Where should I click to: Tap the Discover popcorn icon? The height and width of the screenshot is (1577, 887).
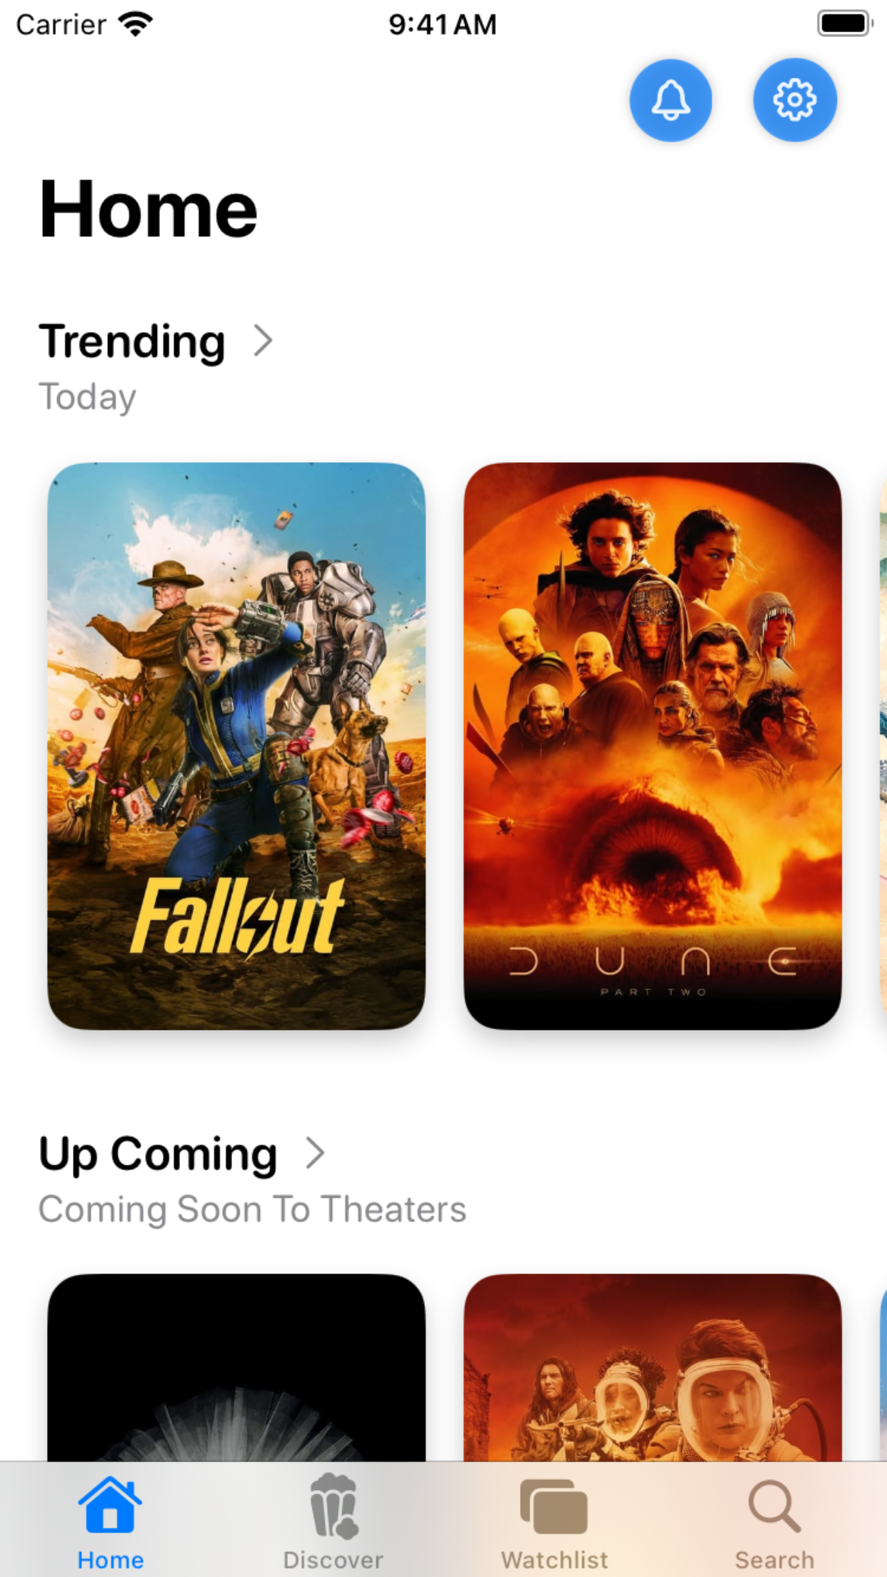tap(334, 1505)
